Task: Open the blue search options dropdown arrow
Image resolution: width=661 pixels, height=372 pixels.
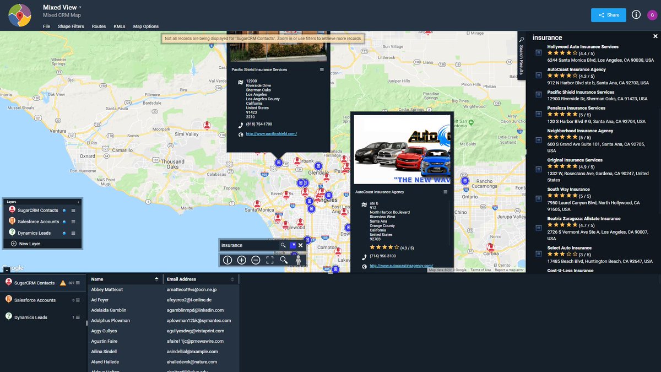Action: click(293, 245)
